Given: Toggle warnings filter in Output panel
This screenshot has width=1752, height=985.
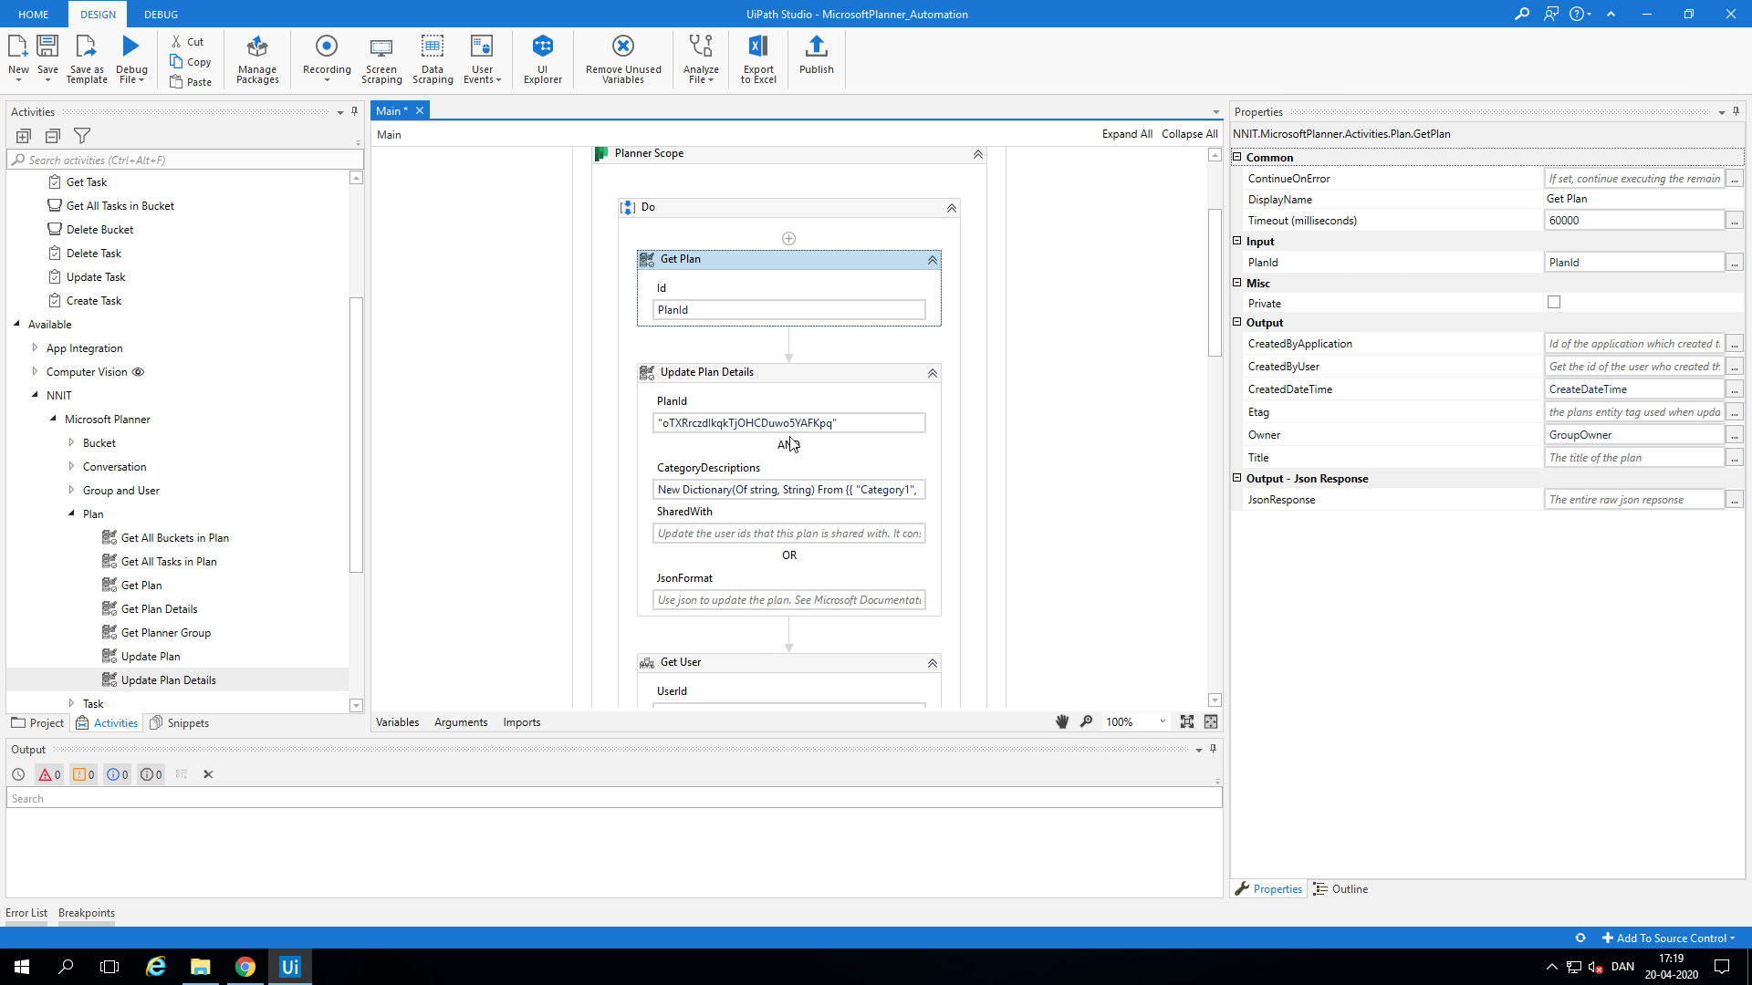Looking at the screenshot, I should click(83, 774).
